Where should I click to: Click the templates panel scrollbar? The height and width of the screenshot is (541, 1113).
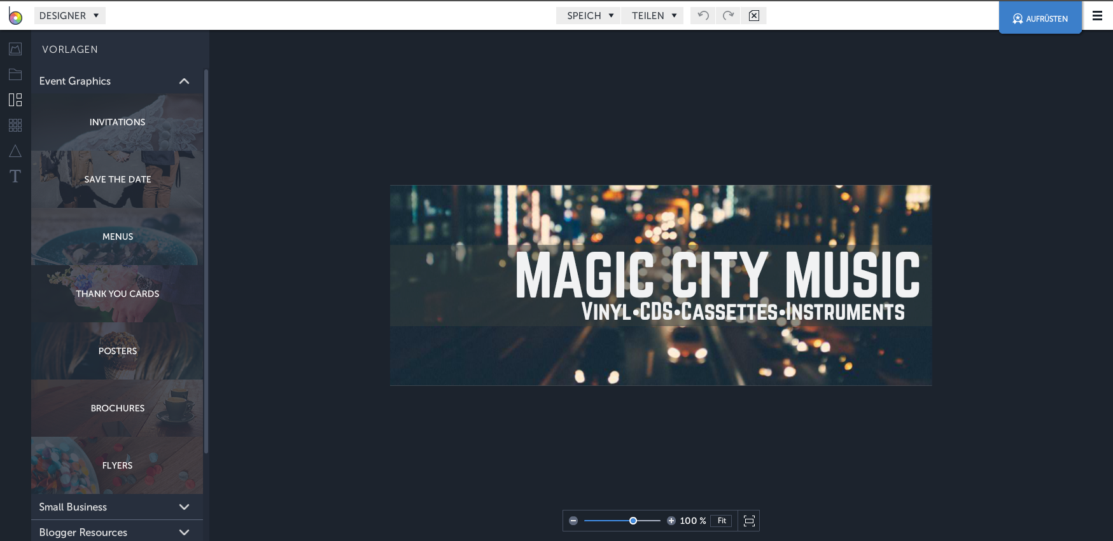click(x=206, y=261)
